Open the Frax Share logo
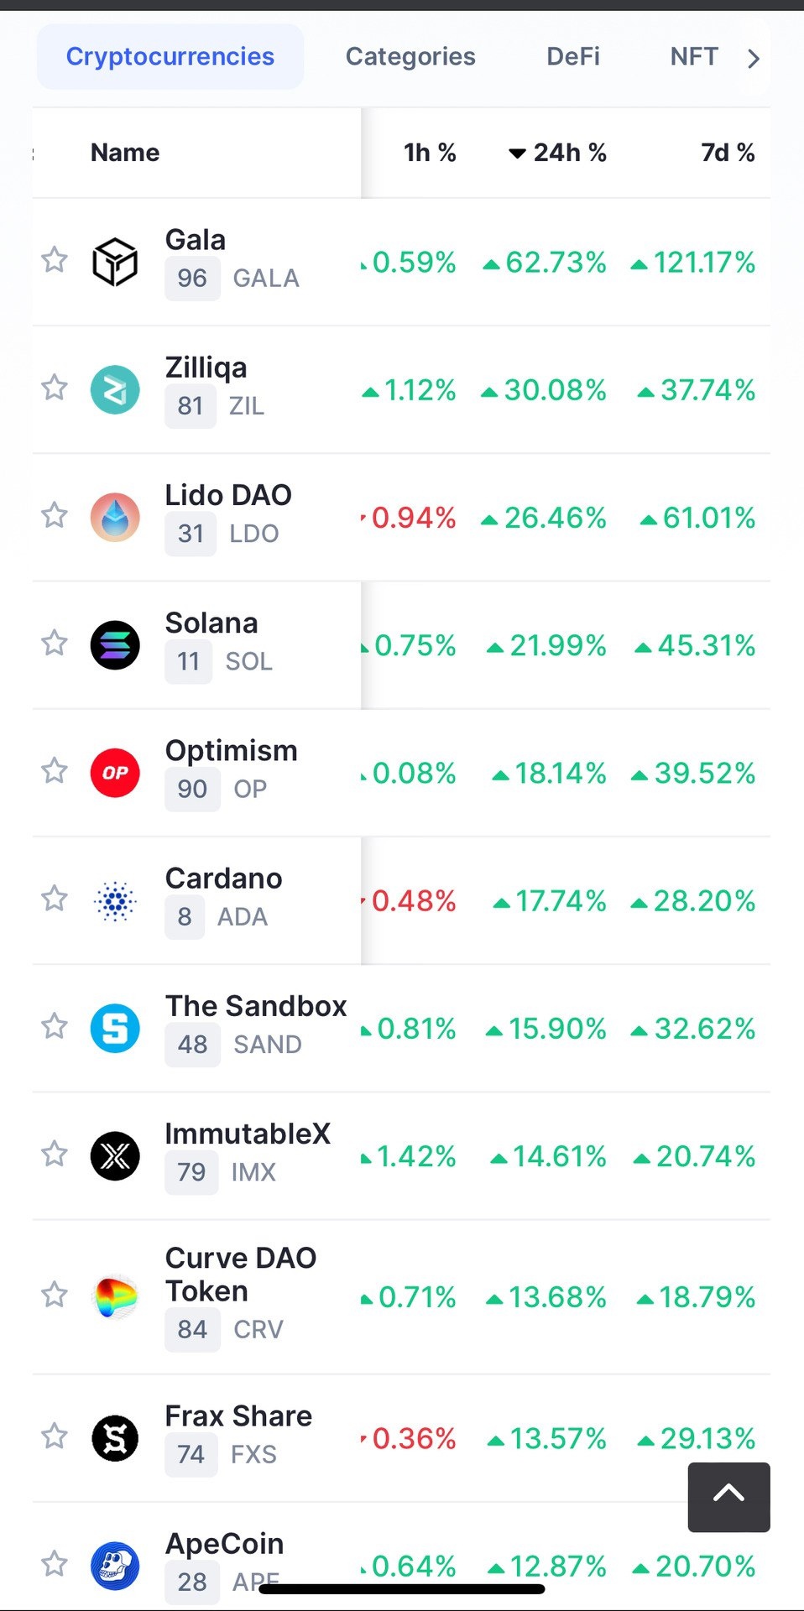804x1611 pixels. coord(115,1438)
